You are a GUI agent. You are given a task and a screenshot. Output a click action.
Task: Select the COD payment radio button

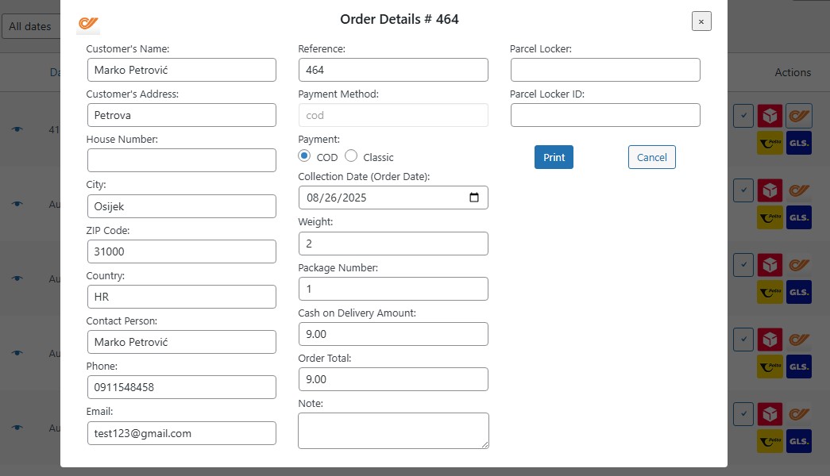(x=304, y=156)
